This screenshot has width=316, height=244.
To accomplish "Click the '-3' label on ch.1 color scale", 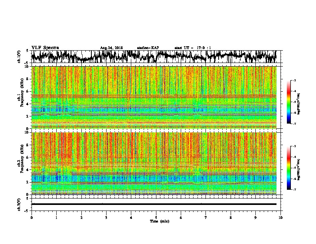I will pyautogui.click(x=294, y=80).
